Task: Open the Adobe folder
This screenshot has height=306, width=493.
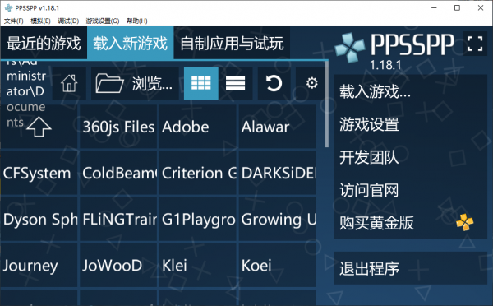Action: (198, 127)
